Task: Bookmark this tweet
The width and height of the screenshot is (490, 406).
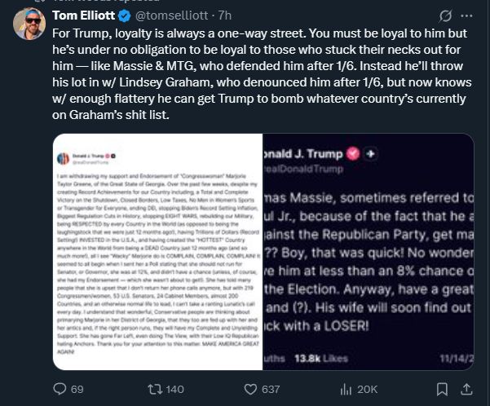Action: (x=442, y=389)
